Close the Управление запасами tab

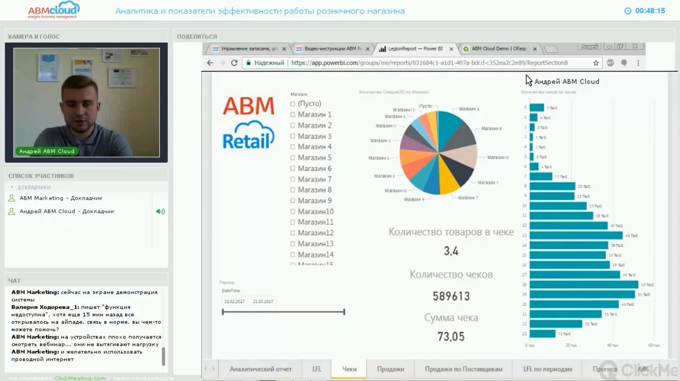(284, 49)
